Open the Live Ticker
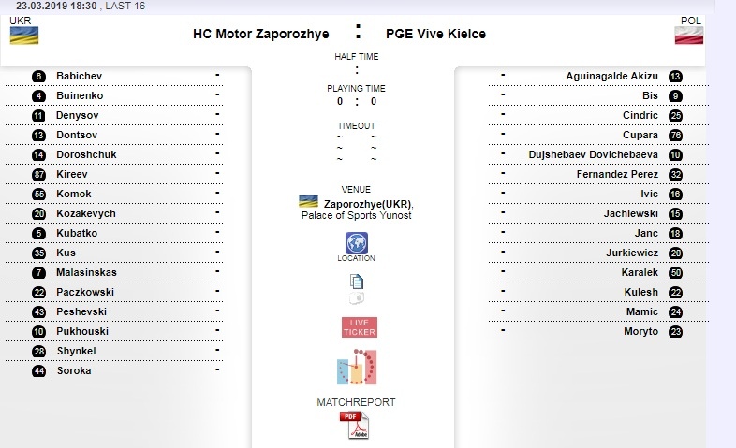The image size is (736, 448). (x=360, y=327)
